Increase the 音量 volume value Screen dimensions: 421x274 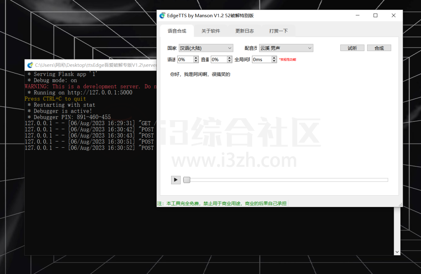coord(229,58)
